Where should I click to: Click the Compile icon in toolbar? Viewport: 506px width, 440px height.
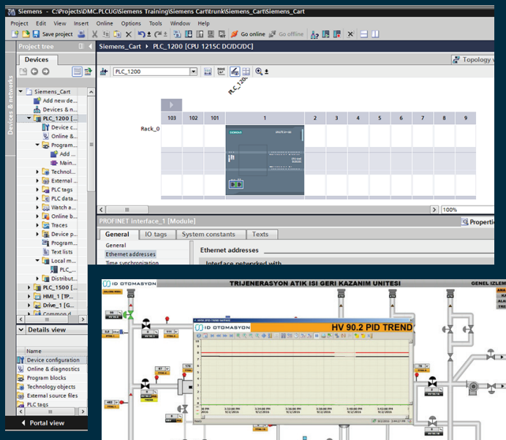(x=177, y=34)
